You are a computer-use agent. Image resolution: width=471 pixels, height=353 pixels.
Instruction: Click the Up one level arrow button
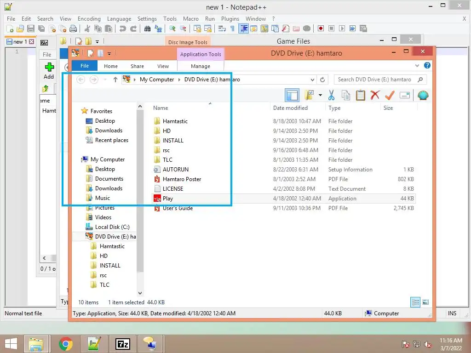[x=115, y=80]
